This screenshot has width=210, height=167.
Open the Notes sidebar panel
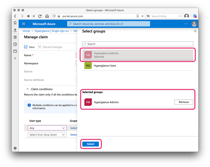tap(15, 37)
